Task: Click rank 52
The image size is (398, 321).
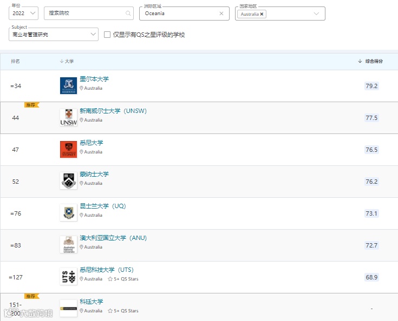Action: [16, 182]
